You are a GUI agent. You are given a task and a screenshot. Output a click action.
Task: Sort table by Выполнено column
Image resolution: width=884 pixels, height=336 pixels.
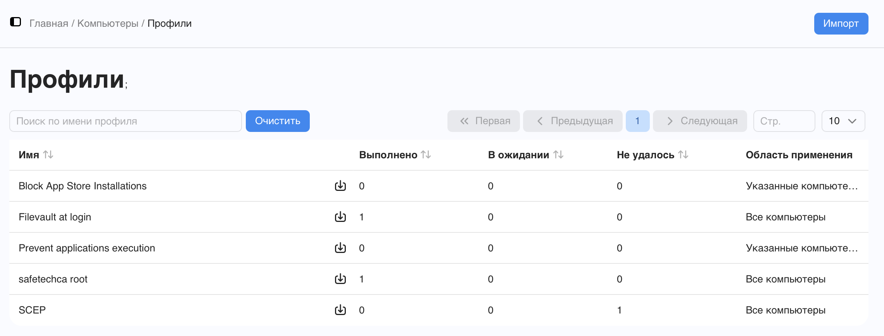coord(426,155)
